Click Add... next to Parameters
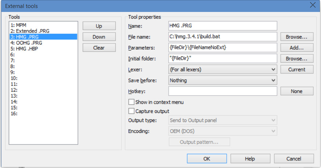Image resolution: width=321 pixels, height=168 pixels. [297, 48]
